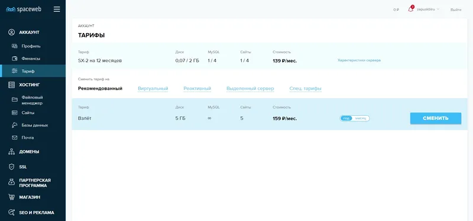This screenshot has width=473, height=221.
Task: Click the Магазин cart icon
Action: (11, 197)
